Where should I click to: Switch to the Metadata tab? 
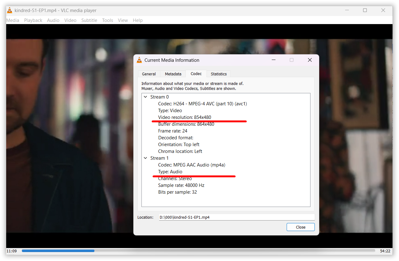point(173,74)
